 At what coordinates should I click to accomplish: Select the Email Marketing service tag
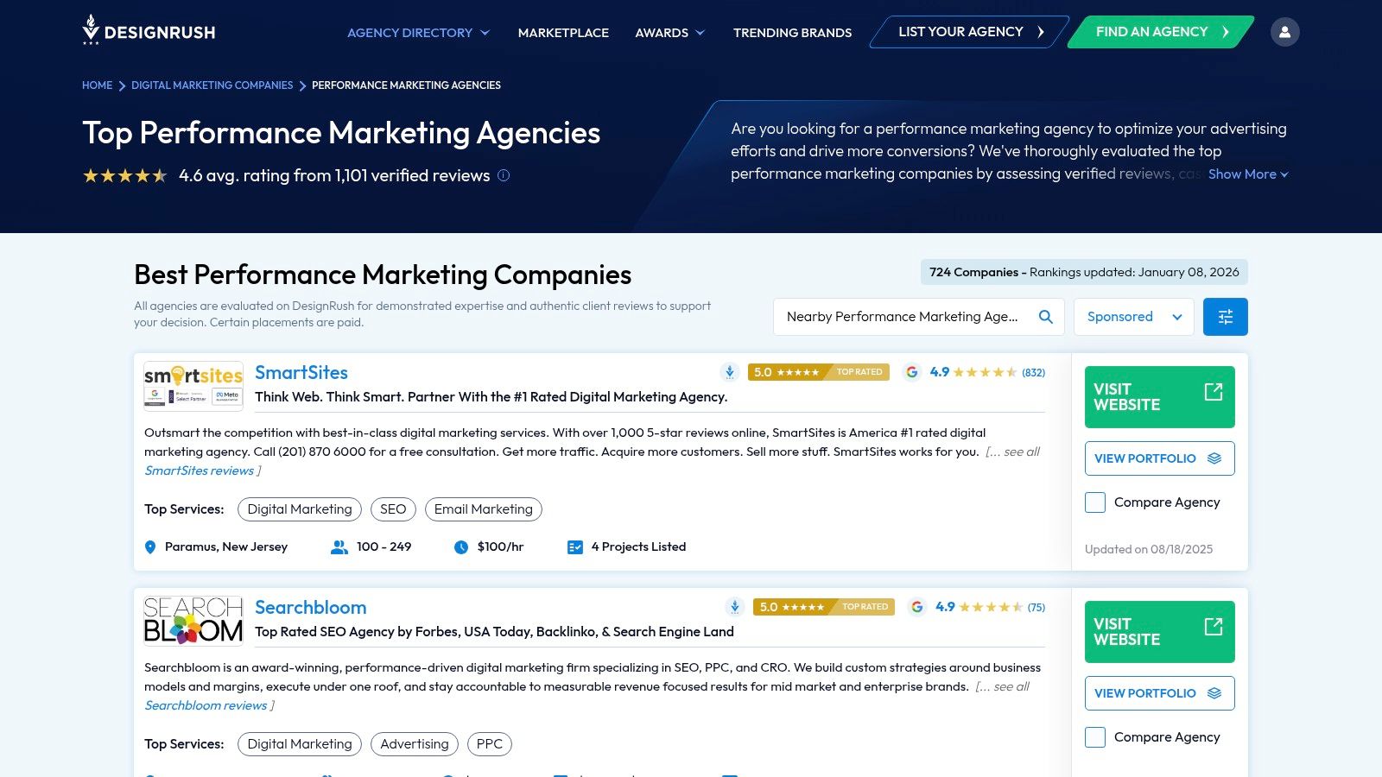click(484, 509)
